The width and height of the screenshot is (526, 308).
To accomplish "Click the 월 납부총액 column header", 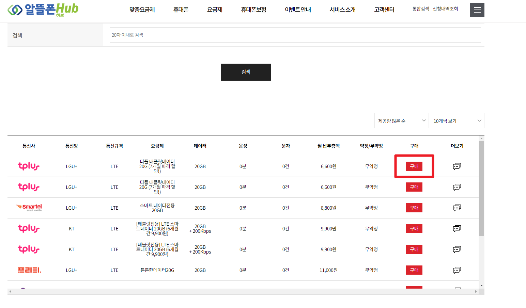I will click(328, 146).
